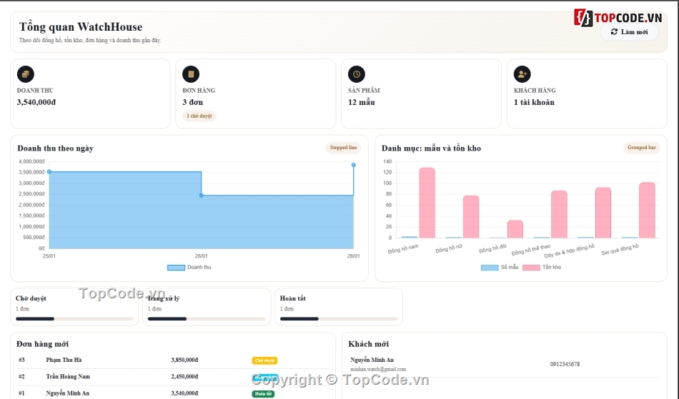Click the yellow Chờ duyệt status on order #3
Screen dimensions: 679x399
(x=264, y=360)
